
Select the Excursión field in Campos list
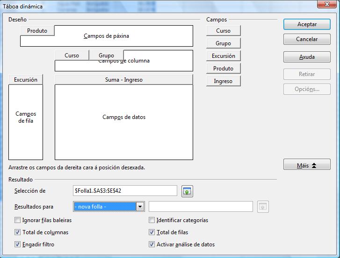pos(223,56)
